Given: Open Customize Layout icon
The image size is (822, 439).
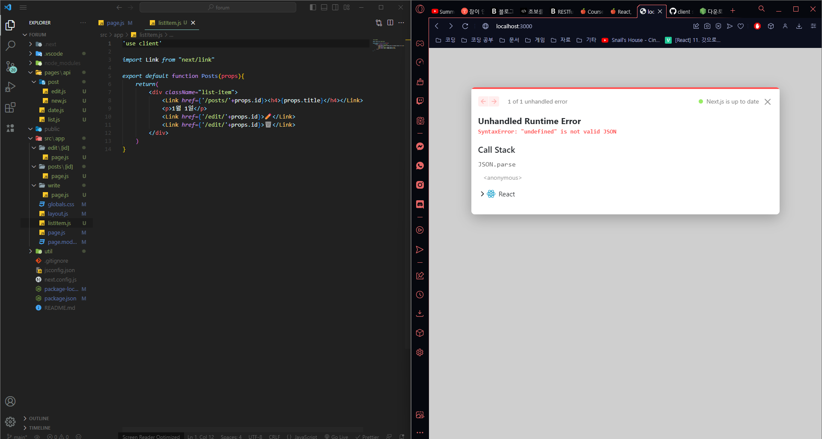Looking at the screenshot, I should click(346, 7).
